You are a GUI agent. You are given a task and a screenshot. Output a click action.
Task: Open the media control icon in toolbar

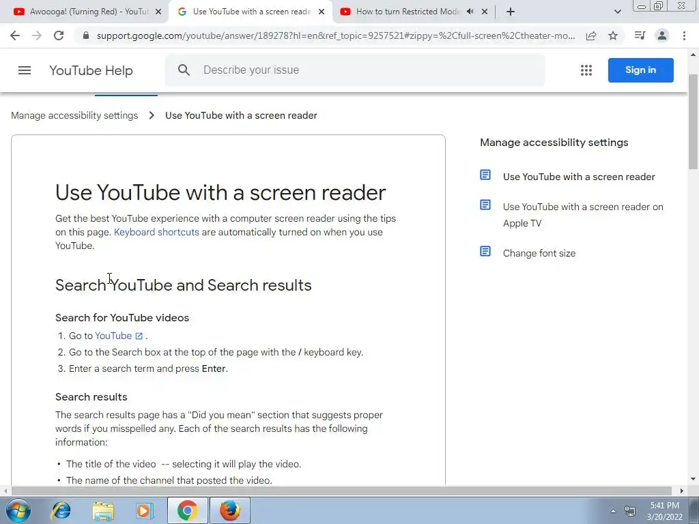coord(640,35)
